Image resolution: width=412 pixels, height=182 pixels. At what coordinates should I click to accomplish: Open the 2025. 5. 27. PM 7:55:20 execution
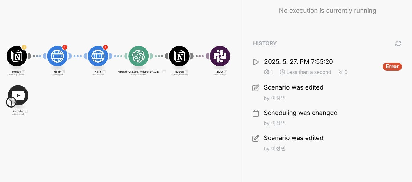tap(298, 62)
